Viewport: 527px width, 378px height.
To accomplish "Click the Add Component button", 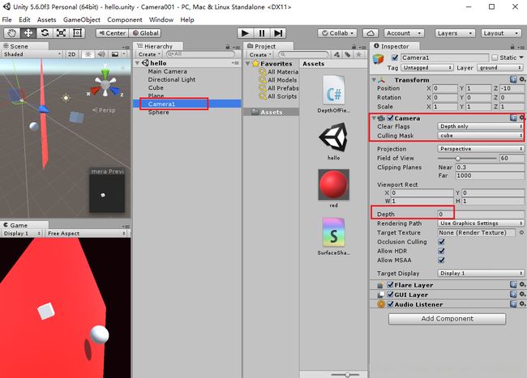I will point(447,319).
